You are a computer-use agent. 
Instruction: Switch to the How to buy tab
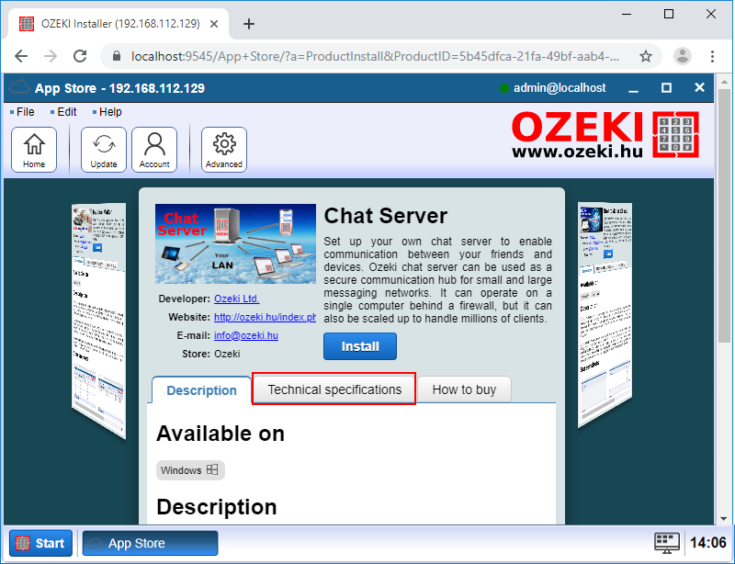coord(464,389)
